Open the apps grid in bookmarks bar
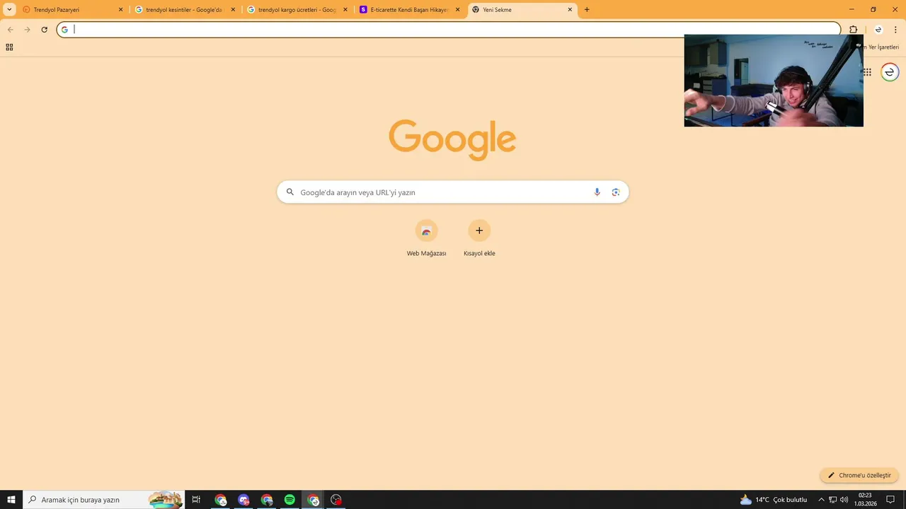This screenshot has width=906, height=509. (x=9, y=47)
